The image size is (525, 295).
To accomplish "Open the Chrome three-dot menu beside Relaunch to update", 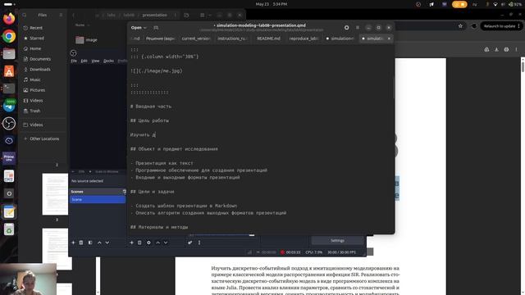I will click(519, 26).
